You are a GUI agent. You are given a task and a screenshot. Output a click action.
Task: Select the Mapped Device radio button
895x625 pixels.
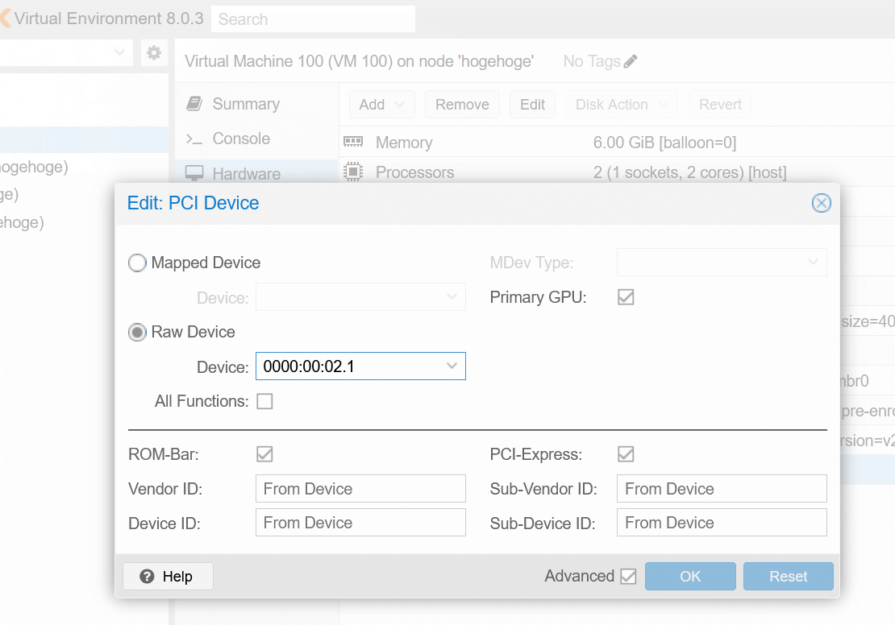coord(138,263)
